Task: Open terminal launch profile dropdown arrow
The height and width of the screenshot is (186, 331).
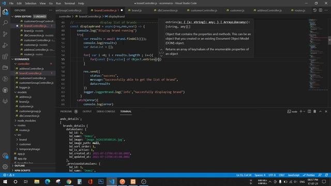Action: (304, 112)
